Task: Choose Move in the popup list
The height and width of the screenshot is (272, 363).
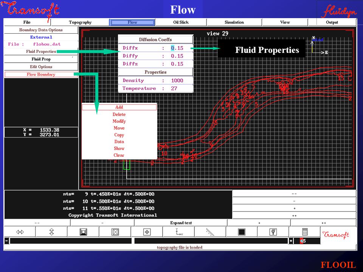Action: 119,128
